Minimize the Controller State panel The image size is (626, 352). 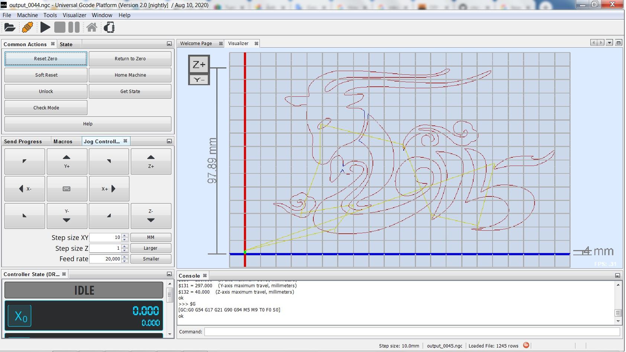pyautogui.click(x=169, y=274)
